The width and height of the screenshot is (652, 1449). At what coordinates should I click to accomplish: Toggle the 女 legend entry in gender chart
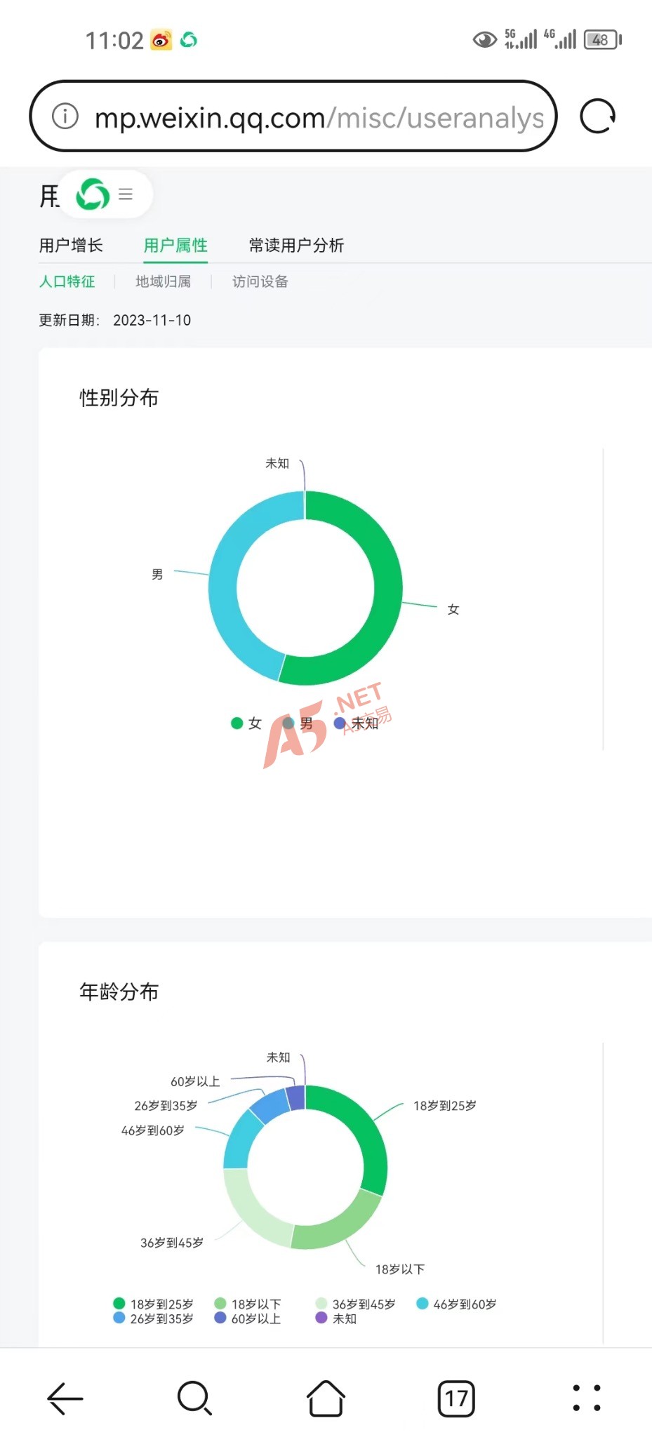click(246, 723)
